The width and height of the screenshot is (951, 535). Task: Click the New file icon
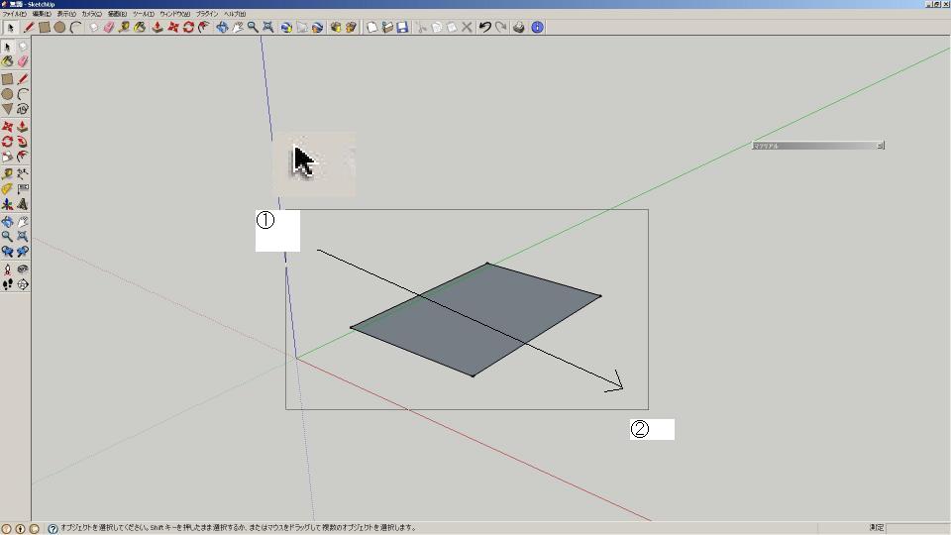coord(371,28)
